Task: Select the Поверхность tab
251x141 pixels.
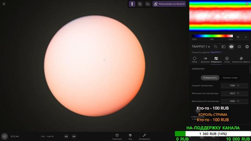Action: pyautogui.click(x=216, y=60)
